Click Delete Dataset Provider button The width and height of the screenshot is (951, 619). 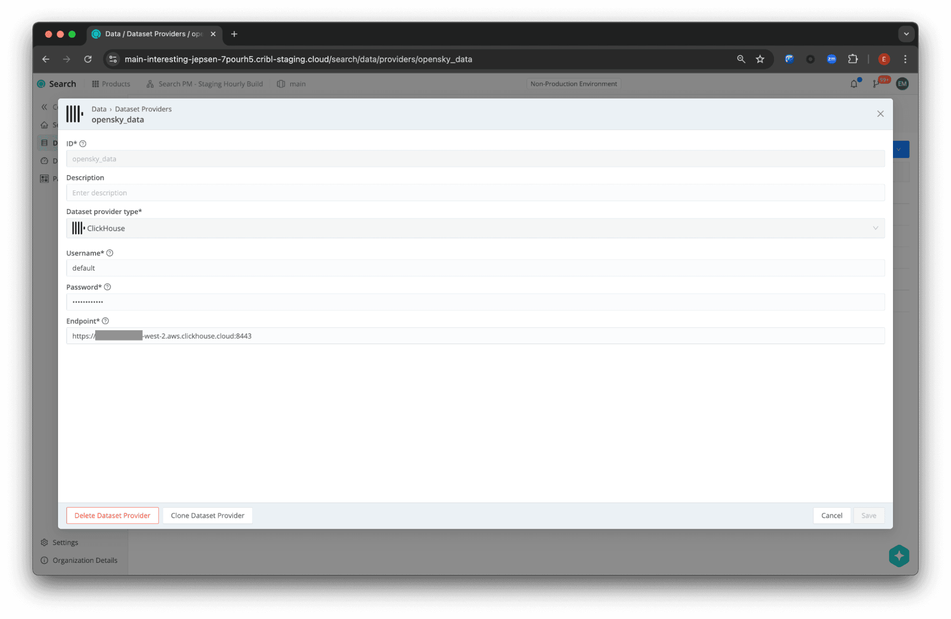pyautogui.click(x=112, y=515)
